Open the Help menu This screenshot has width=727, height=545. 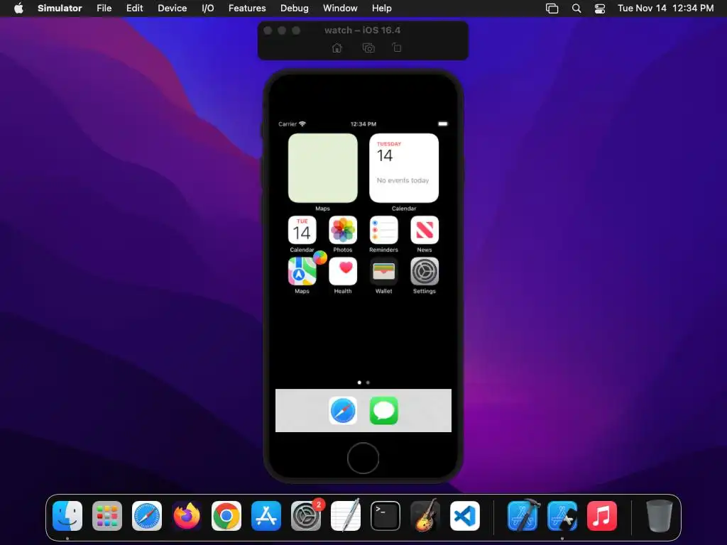pyautogui.click(x=381, y=9)
